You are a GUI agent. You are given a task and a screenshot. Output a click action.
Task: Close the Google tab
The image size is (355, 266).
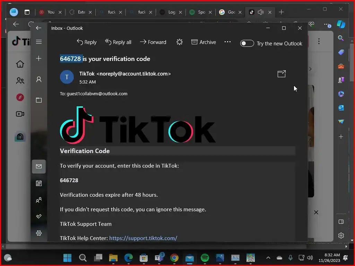click(240, 12)
